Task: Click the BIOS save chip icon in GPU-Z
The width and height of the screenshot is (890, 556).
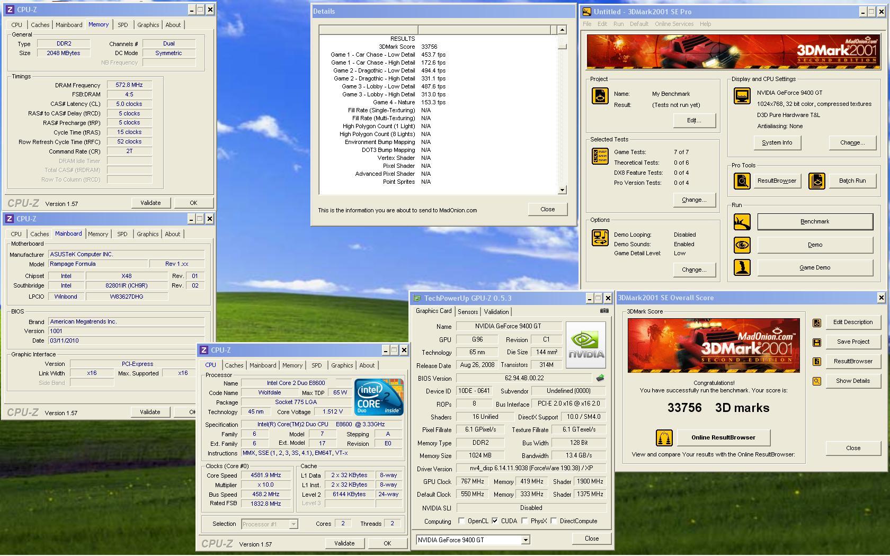Action: 600,378
